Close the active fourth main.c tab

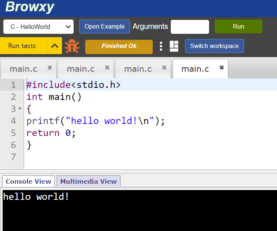(x=221, y=68)
